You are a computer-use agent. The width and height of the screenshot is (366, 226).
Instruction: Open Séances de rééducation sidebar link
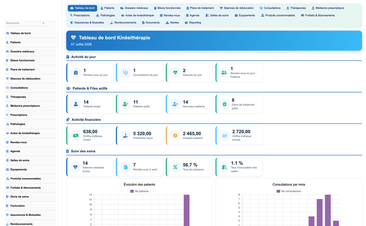[x=31, y=78]
